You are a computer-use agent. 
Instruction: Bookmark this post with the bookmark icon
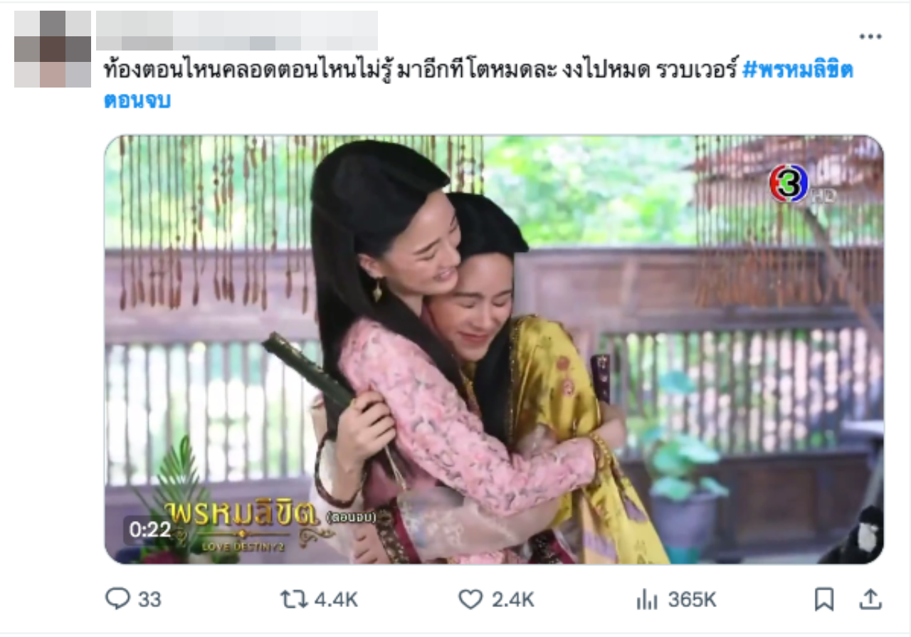click(x=824, y=599)
